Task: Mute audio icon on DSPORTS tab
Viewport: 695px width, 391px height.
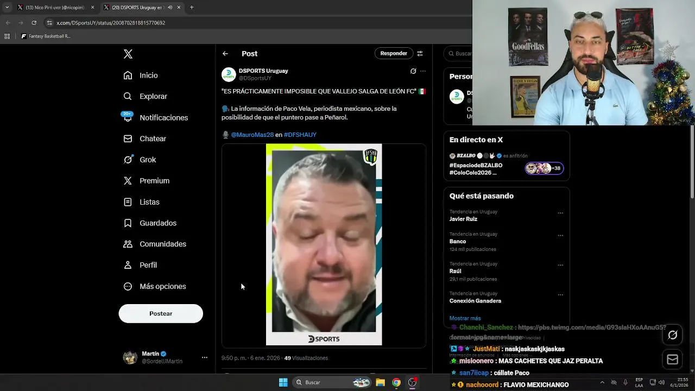Action: pyautogui.click(x=170, y=8)
